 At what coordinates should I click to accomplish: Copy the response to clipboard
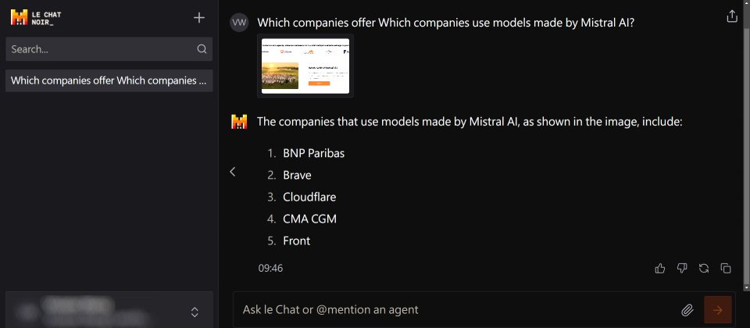tap(726, 268)
